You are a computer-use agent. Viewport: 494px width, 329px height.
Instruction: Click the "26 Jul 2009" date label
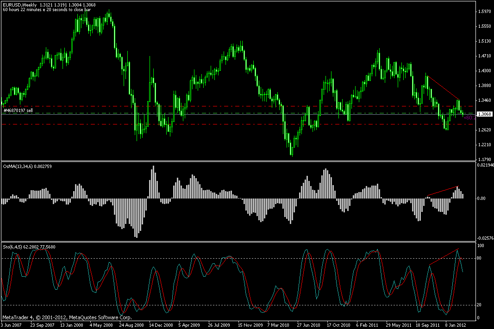219,325
